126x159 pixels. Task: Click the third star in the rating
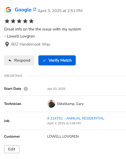click(x=19, y=21)
